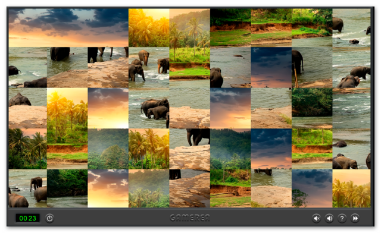Image resolution: width=381 pixels, height=233 pixels.
Task: Select the tile showing only rippling river water
Action: pos(351,108)
